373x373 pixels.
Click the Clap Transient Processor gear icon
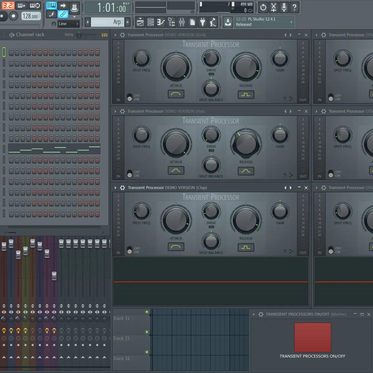pos(123,188)
